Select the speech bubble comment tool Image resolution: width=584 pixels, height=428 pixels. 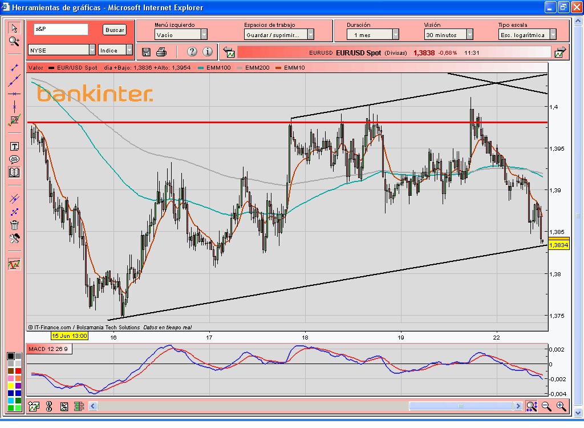pos(14,160)
